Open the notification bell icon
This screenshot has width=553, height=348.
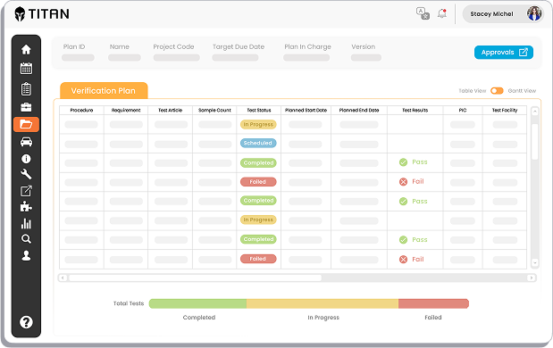[x=442, y=13]
